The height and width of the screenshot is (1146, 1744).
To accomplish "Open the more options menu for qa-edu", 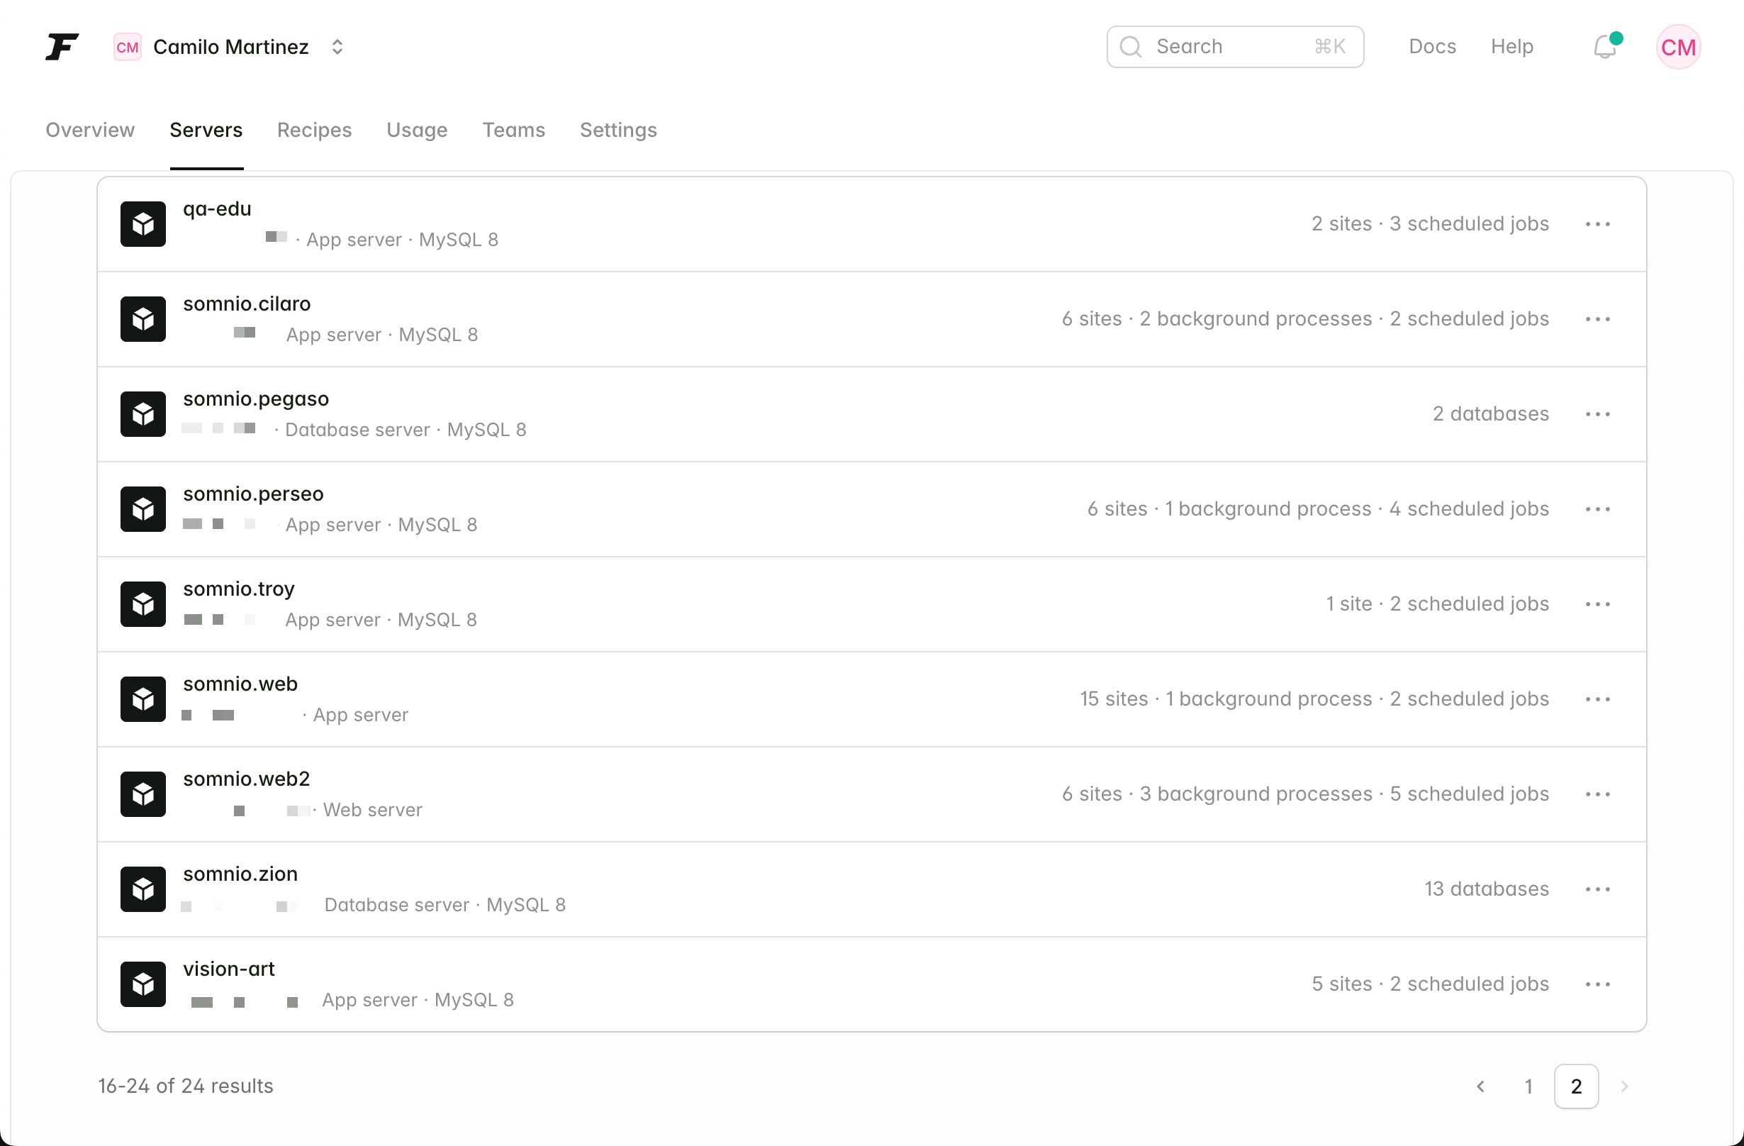I will [x=1597, y=224].
